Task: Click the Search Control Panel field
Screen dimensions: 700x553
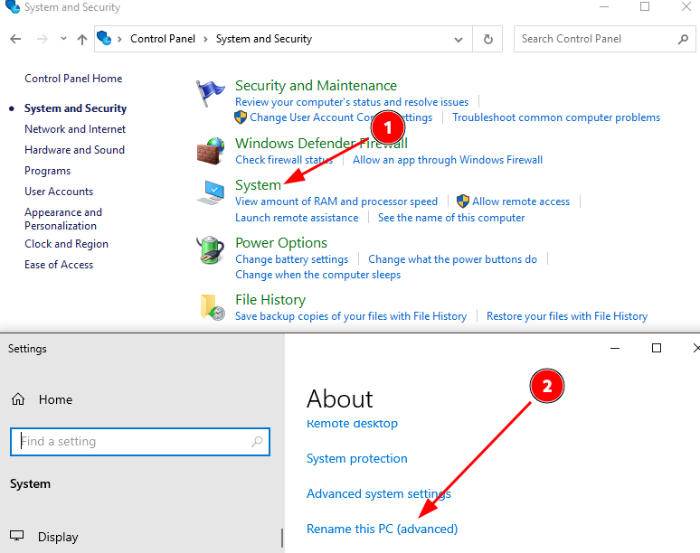Action: pos(604,39)
